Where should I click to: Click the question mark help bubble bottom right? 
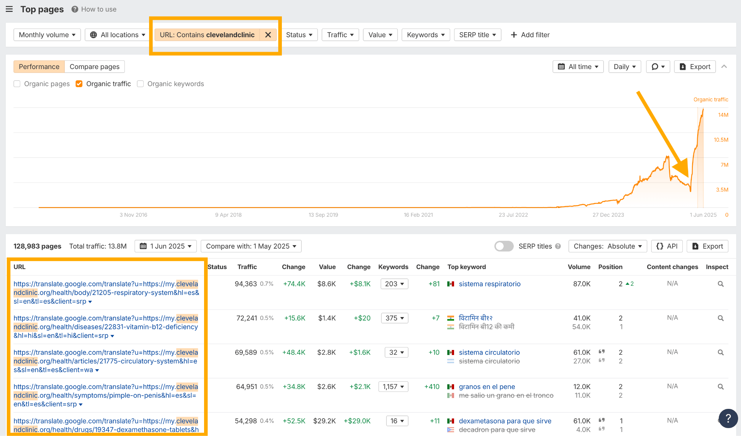(x=728, y=418)
